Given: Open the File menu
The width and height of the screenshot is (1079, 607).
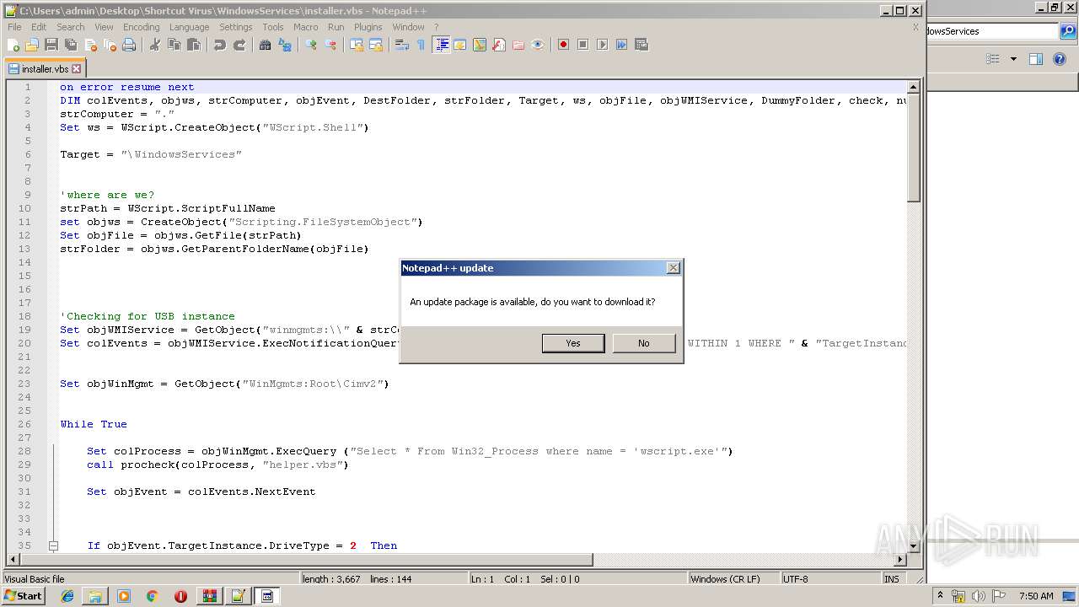Looking at the screenshot, I should tap(14, 27).
